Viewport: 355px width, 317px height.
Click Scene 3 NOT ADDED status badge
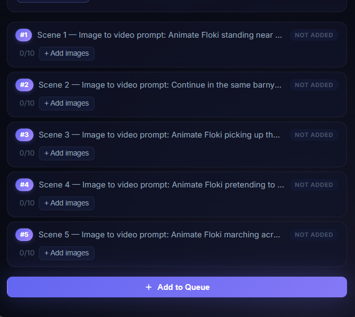[314, 135]
